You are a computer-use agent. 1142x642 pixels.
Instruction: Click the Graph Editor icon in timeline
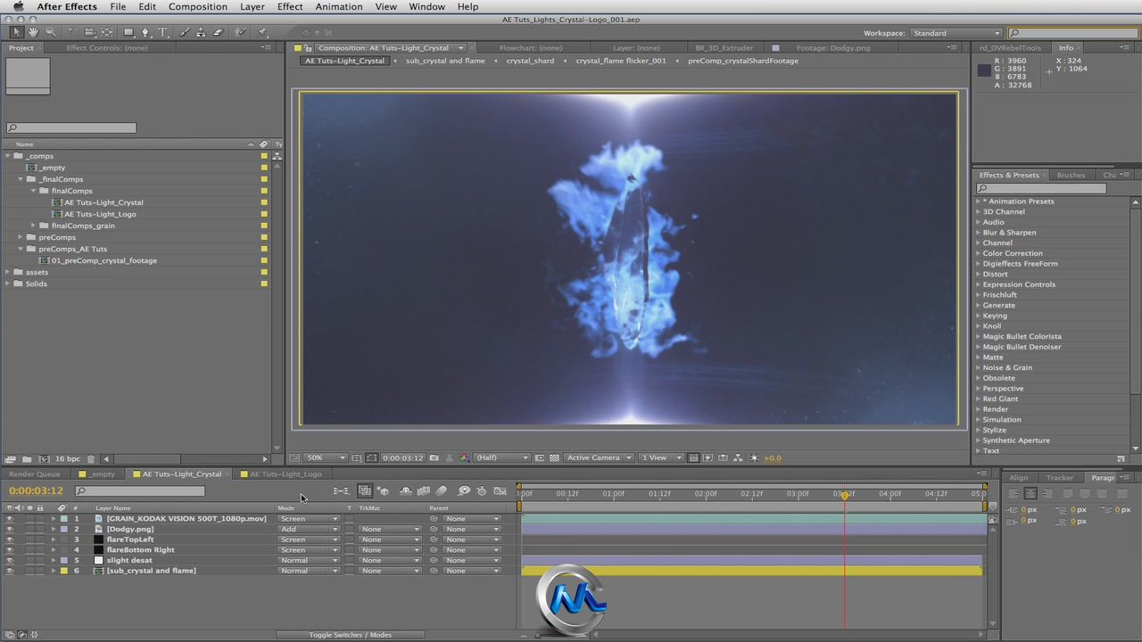click(x=500, y=490)
